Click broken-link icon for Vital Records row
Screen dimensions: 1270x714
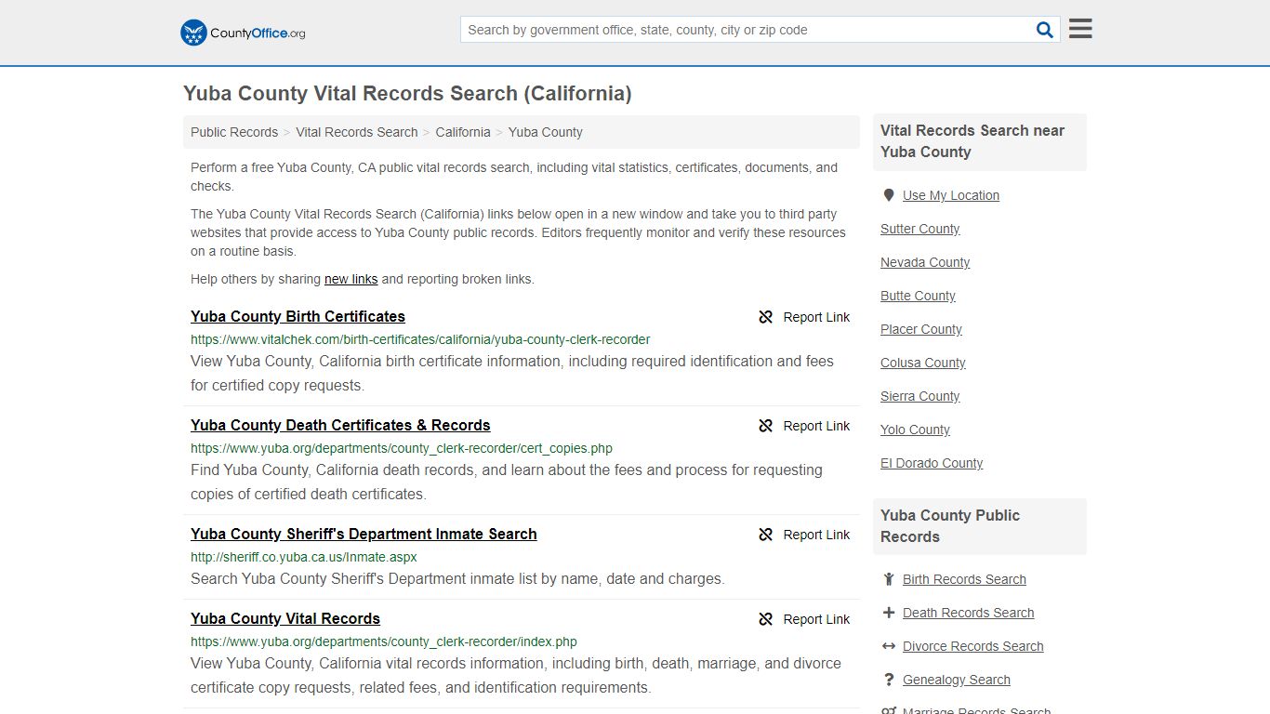tap(766, 619)
